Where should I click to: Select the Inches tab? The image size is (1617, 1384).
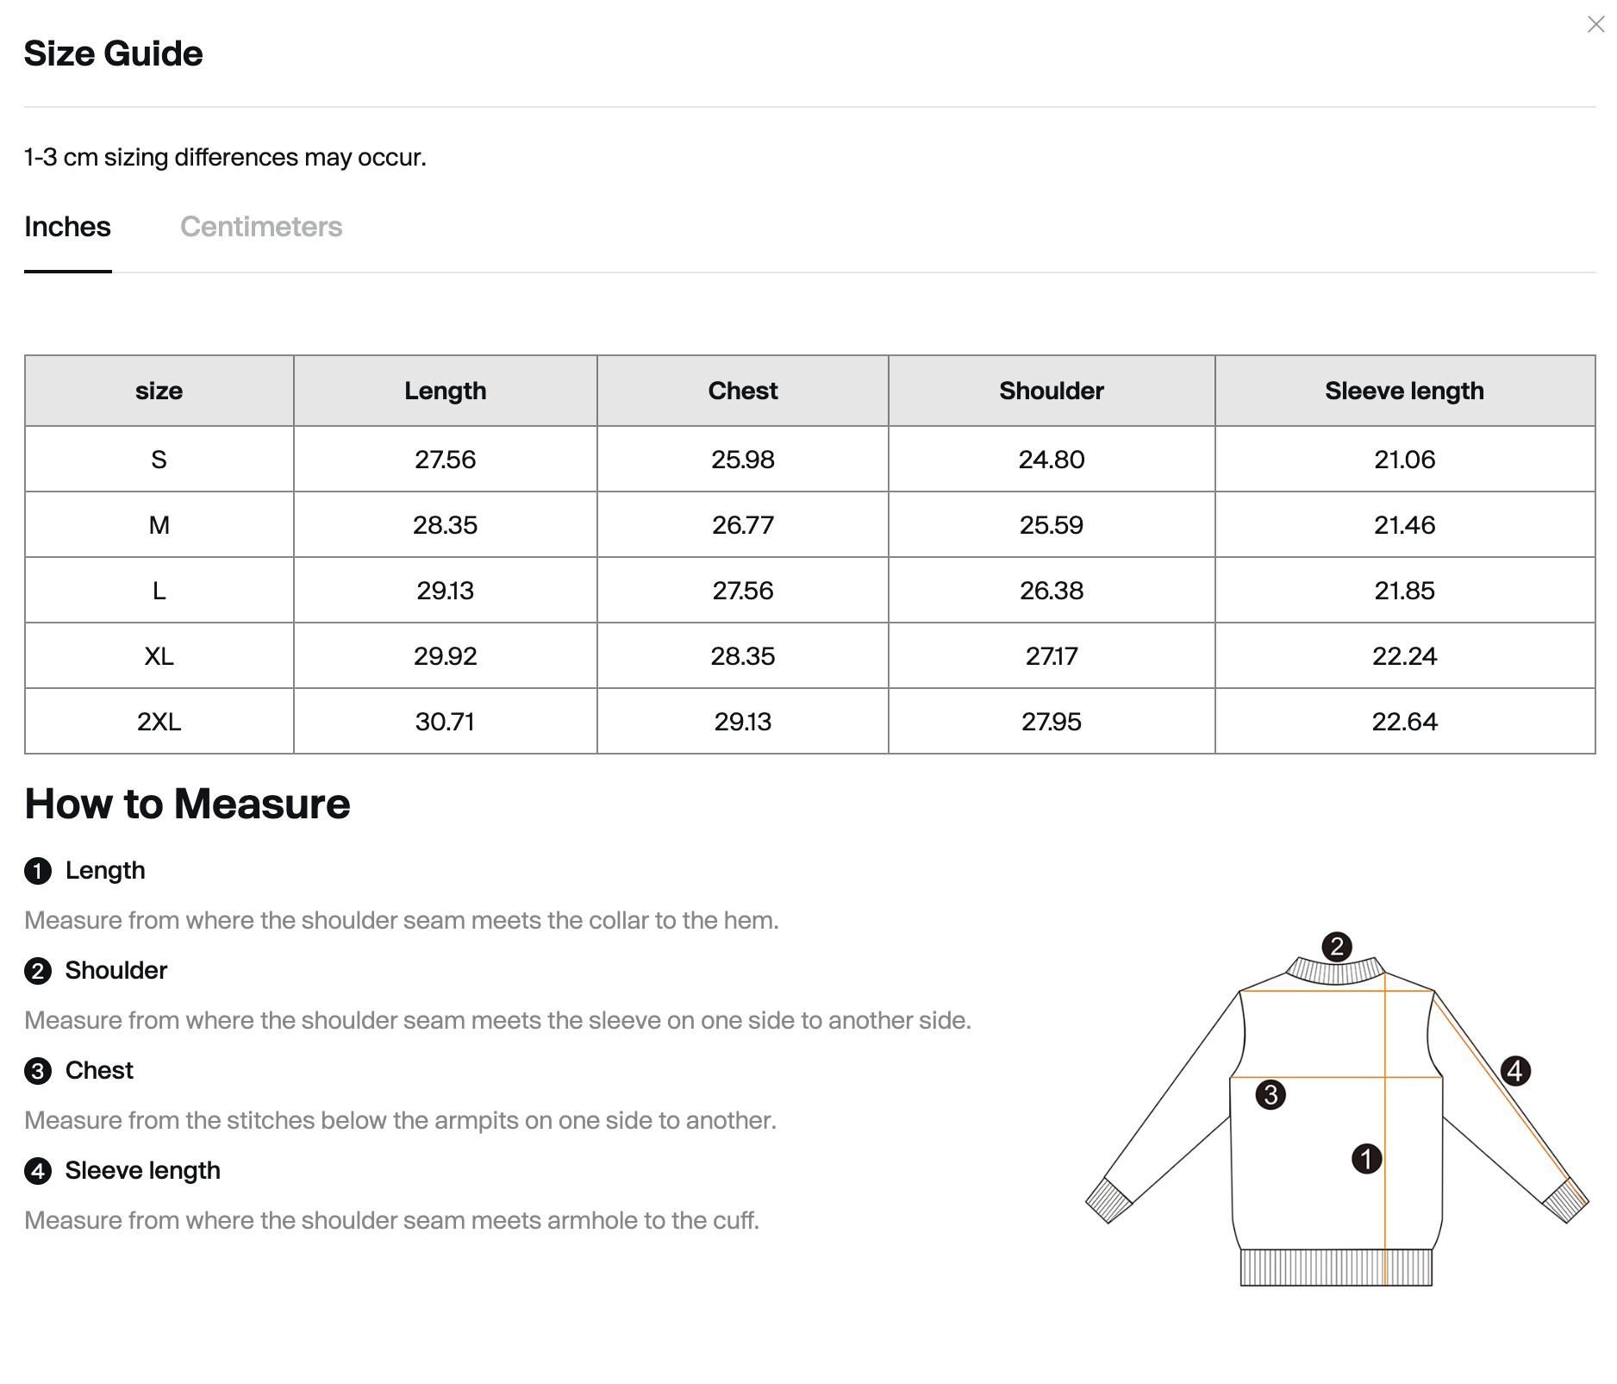tap(67, 227)
